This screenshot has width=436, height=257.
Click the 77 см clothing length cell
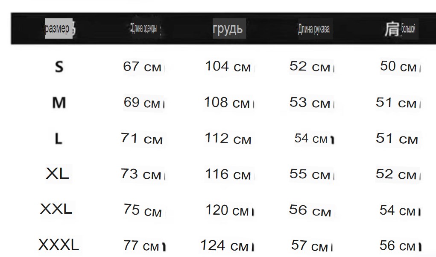click(141, 246)
